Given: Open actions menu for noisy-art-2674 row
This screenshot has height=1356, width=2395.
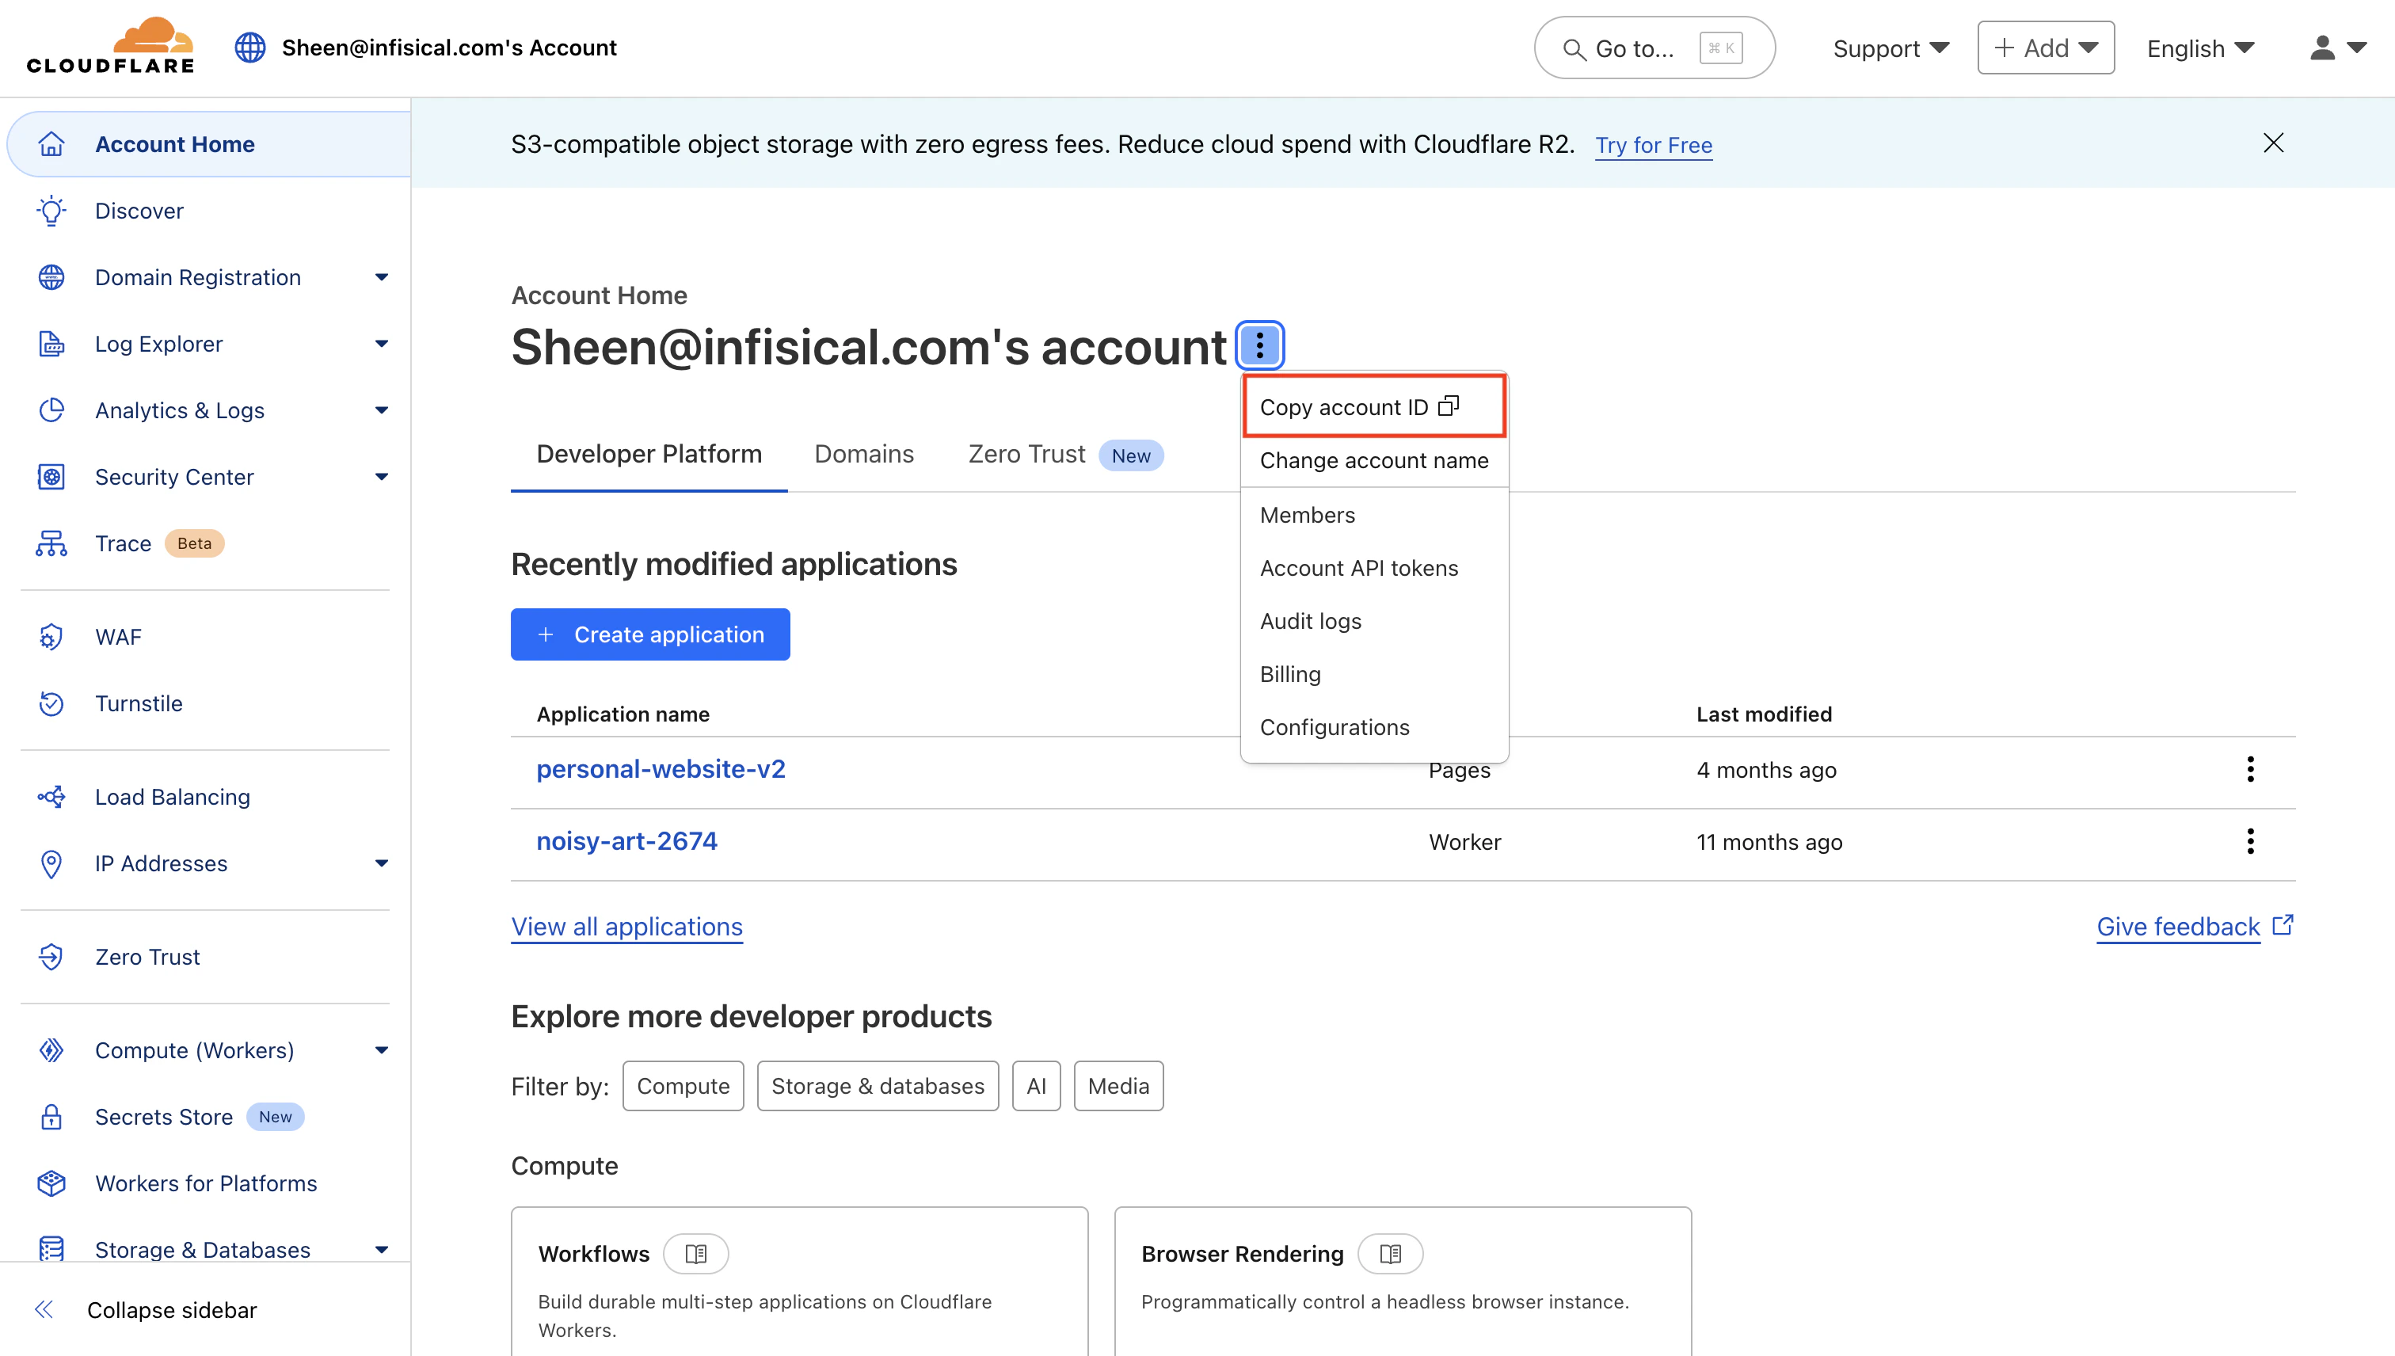Looking at the screenshot, I should click(2251, 841).
